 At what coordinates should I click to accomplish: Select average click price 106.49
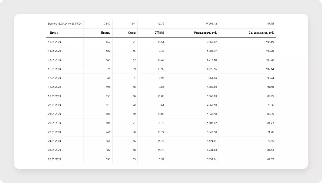point(270,42)
